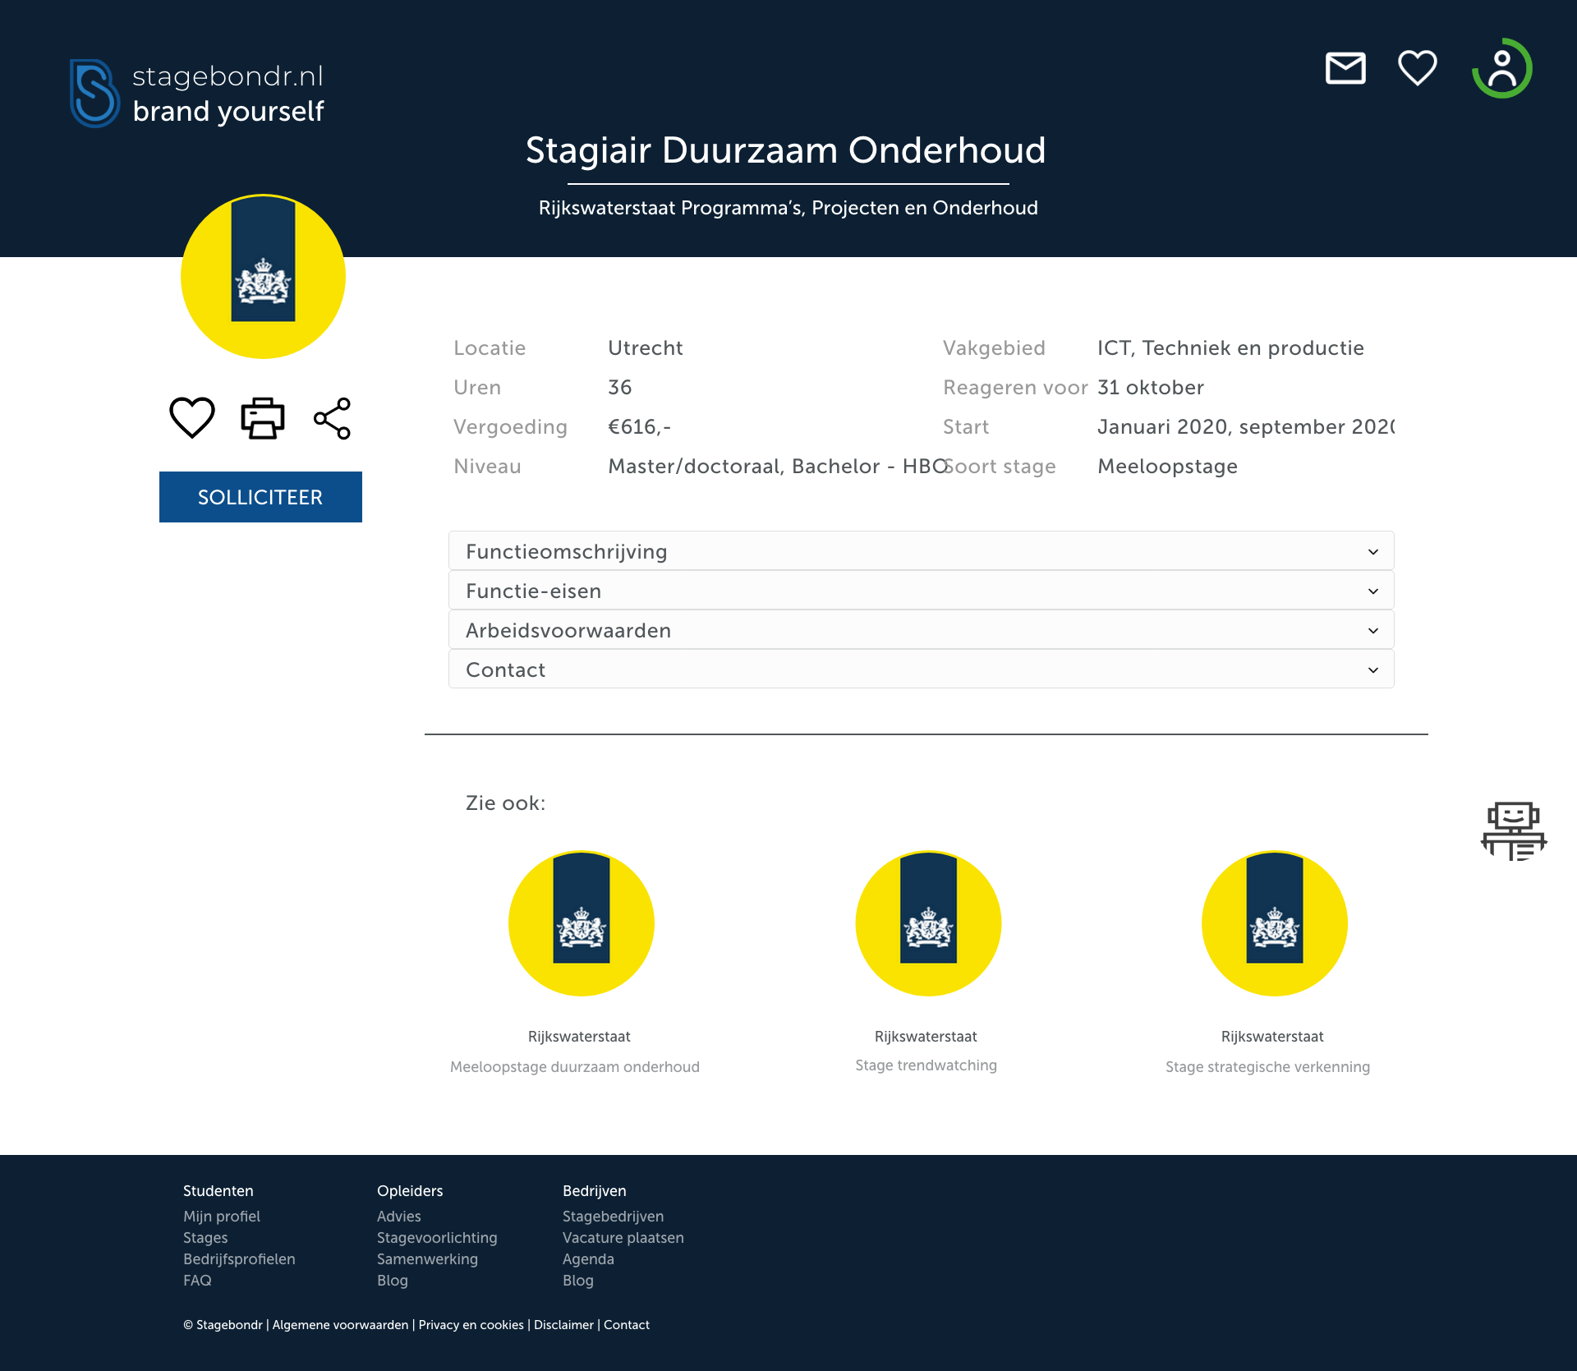Image resolution: width=1577 pixels, height=1371 pixels.
Task: Open the Disclaimer link
Action: [563, 1324]
